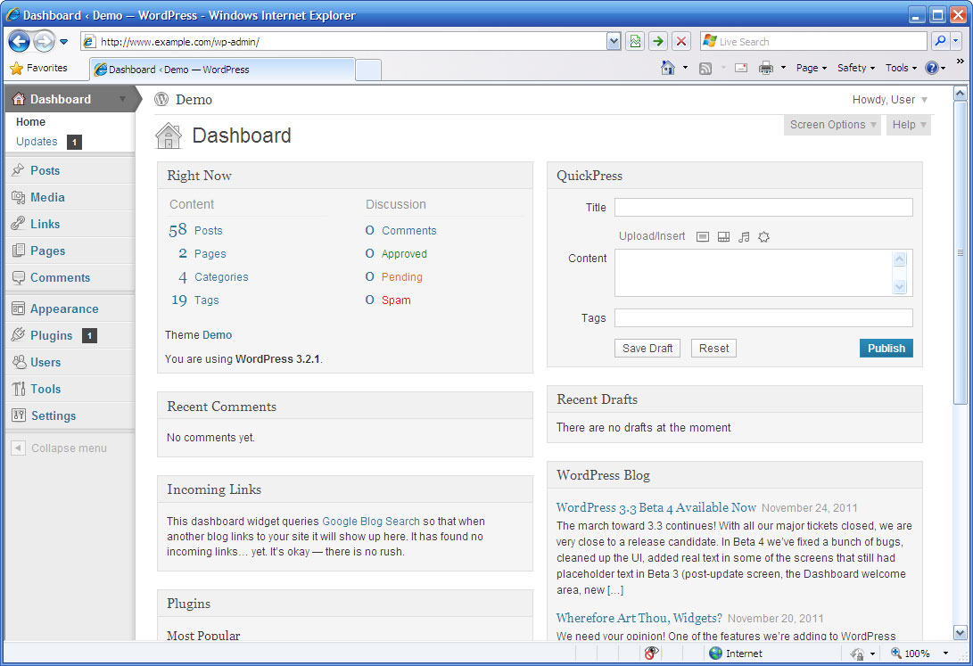The width and height of the screenshot is (973, 666).
Task: Click the RSS feeds icon in toolbar
Action: [x=705, y=69]
